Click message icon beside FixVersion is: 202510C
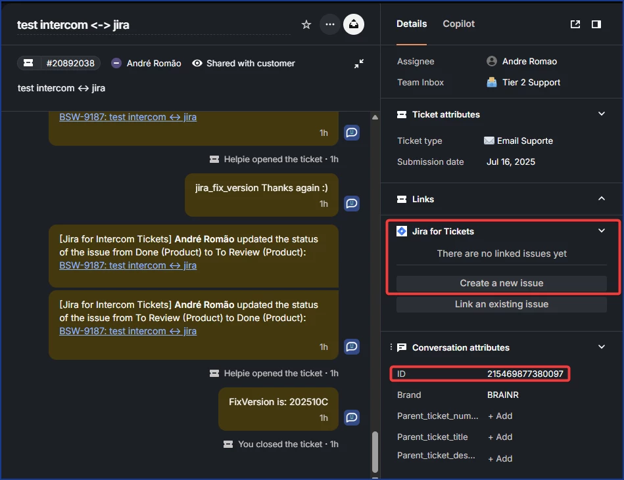The height and width of the screenshot is (480, 624). pos(352,417)
